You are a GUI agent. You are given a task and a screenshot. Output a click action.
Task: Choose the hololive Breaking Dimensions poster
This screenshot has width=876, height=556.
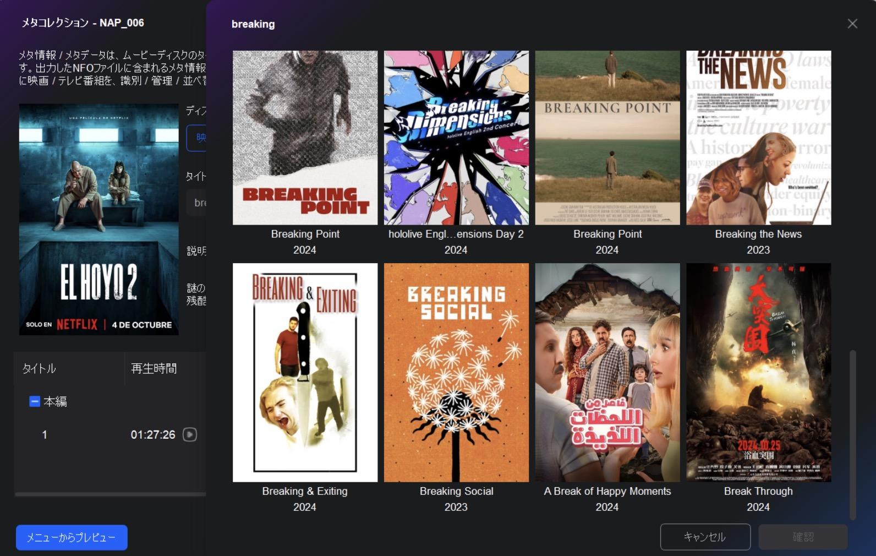point(456,138)
